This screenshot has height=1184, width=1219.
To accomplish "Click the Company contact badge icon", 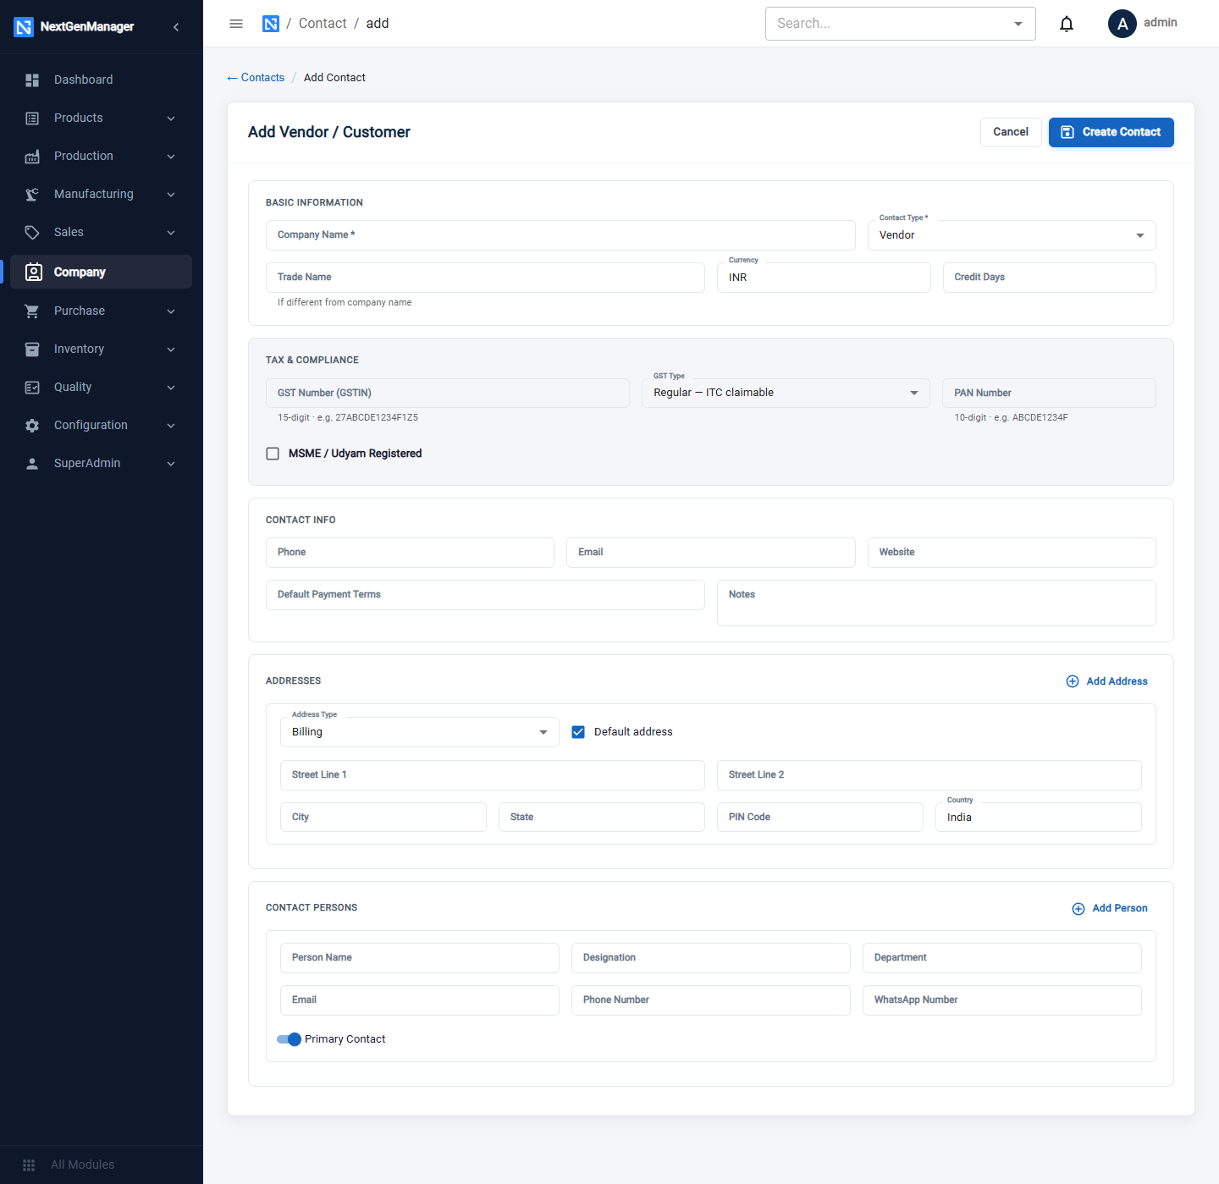I will click(x=34, y=272).
